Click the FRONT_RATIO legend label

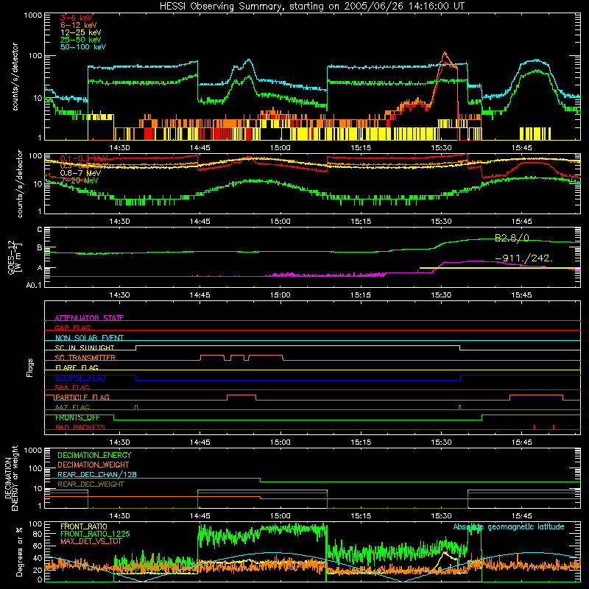84,527
